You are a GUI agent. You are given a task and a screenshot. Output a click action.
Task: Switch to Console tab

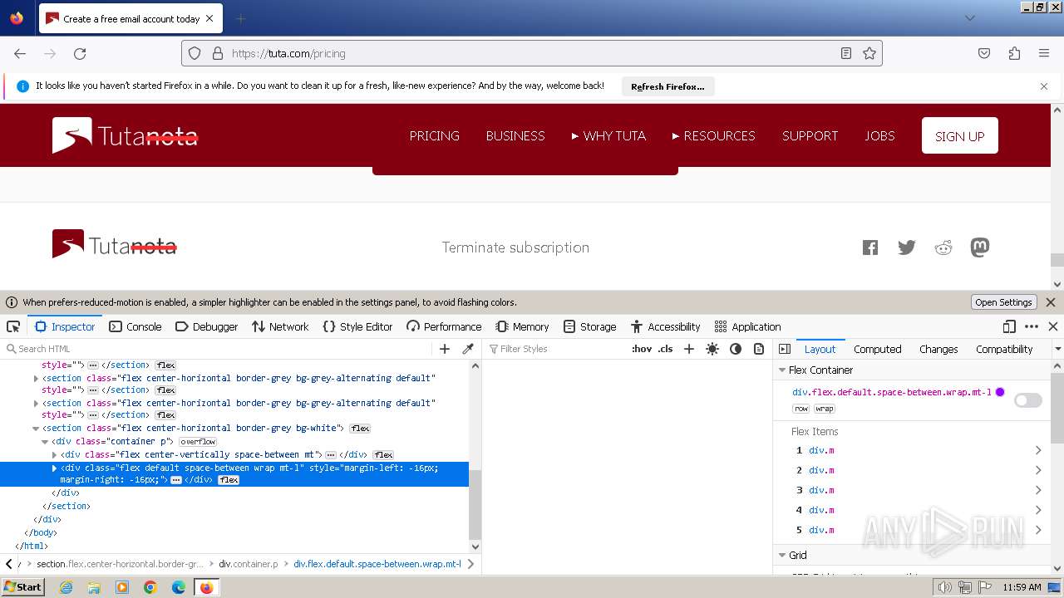pos(135,326)
